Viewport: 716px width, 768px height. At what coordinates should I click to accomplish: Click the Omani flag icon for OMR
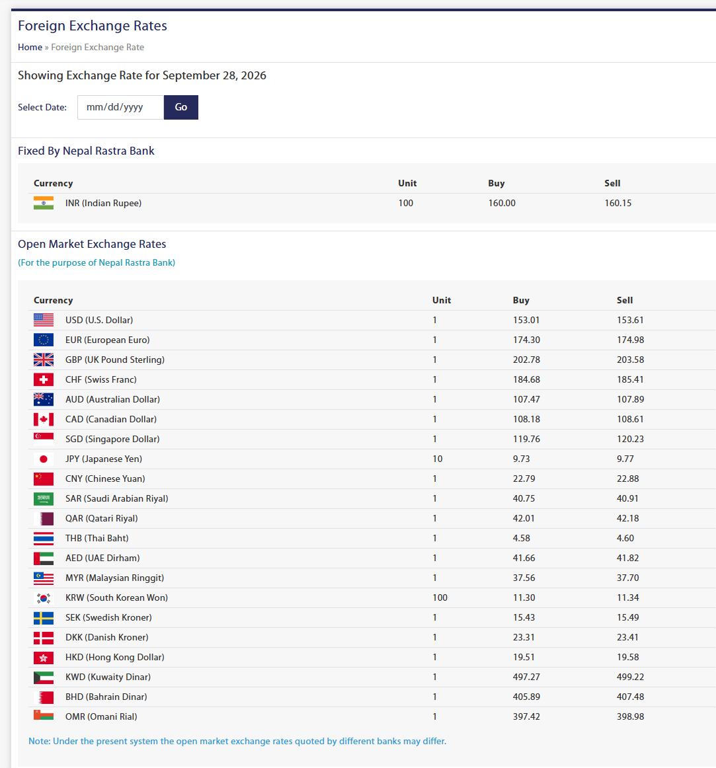[44, 715]
